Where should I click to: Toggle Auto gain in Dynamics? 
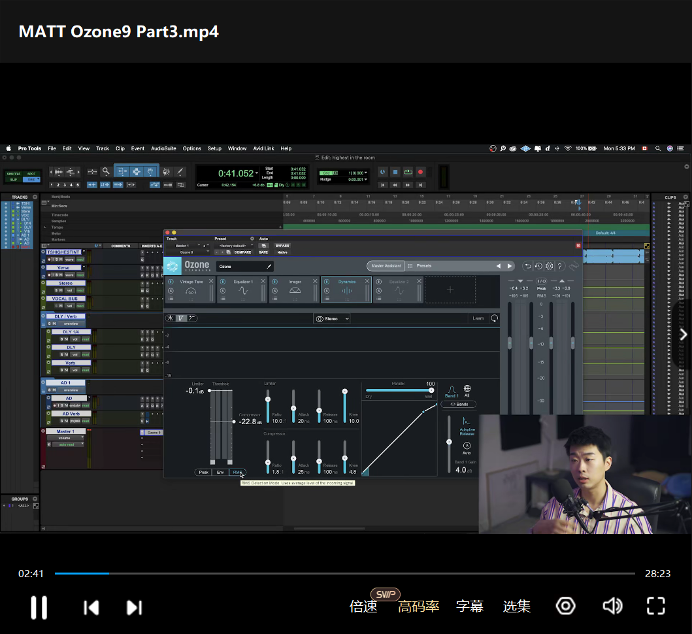467,448
